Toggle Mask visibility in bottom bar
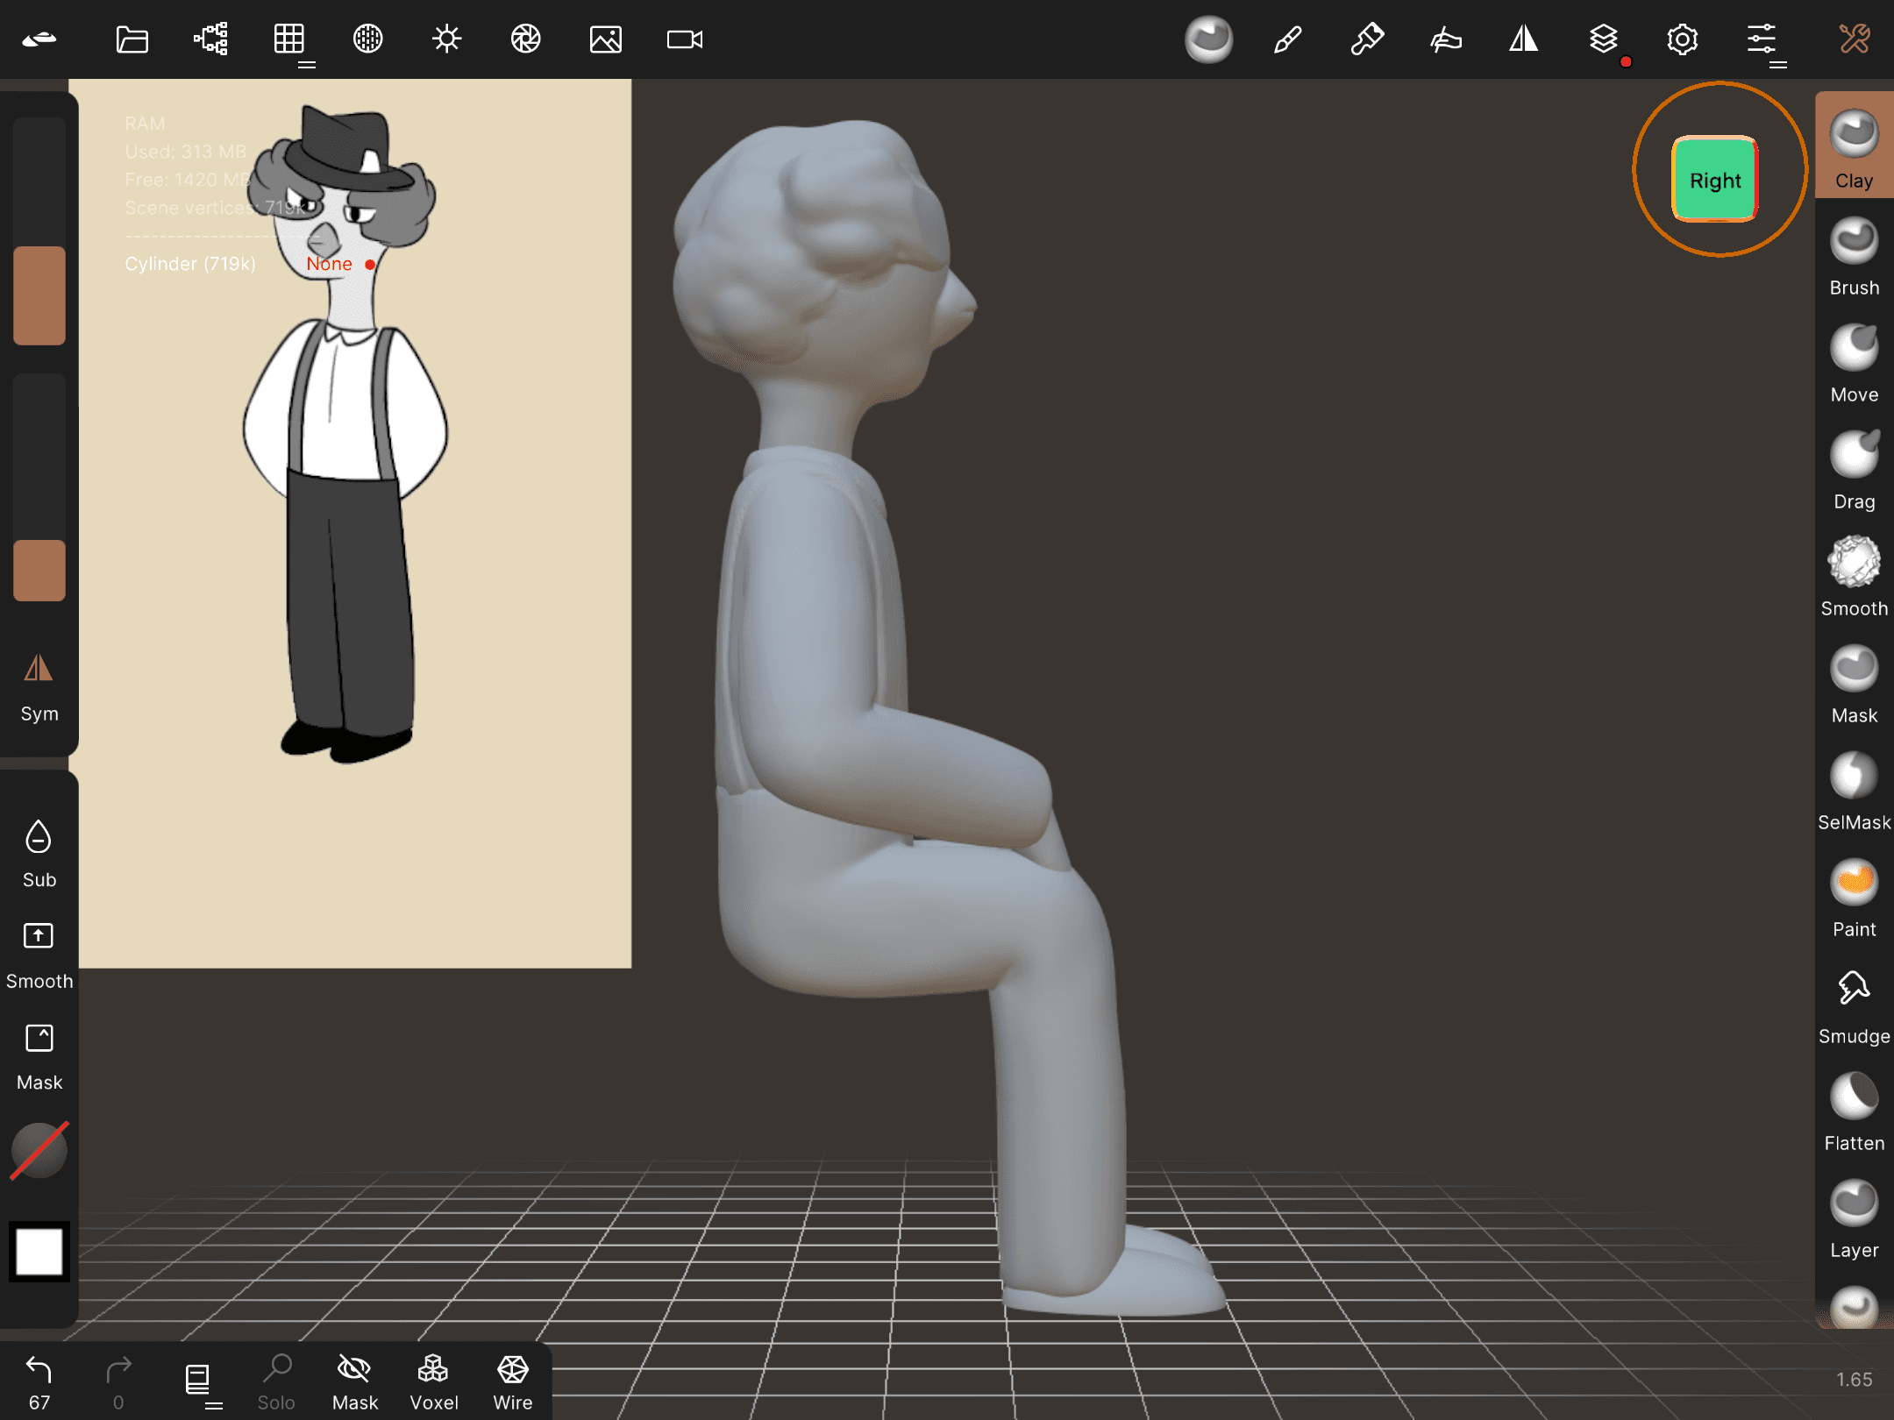 (354, 1381)
